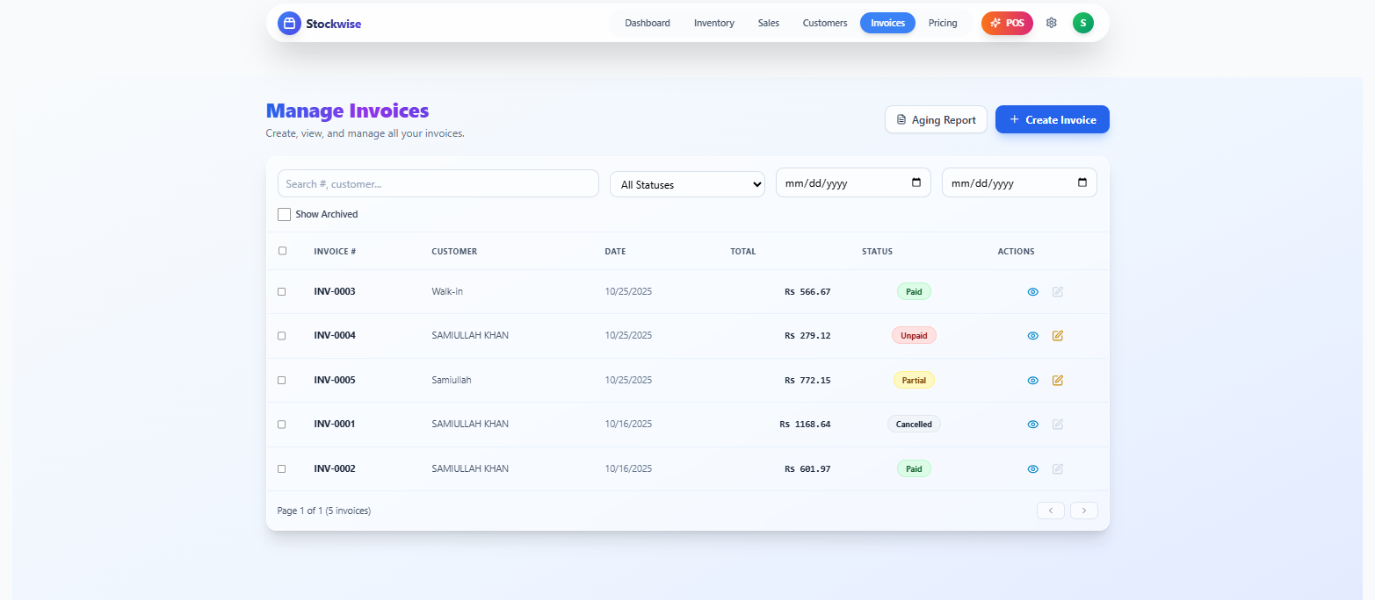The width and height of the screenshot is (1375, 600).
Task: Open settings via the gear icon
Action: coord(1051,23)
